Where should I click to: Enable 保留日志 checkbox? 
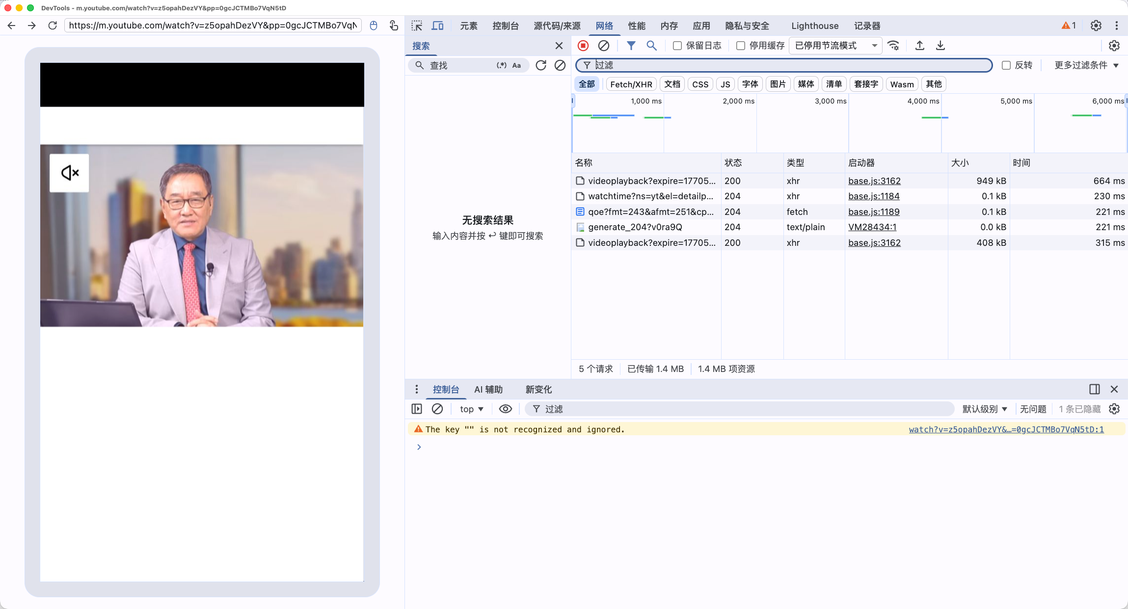[677, 46]
